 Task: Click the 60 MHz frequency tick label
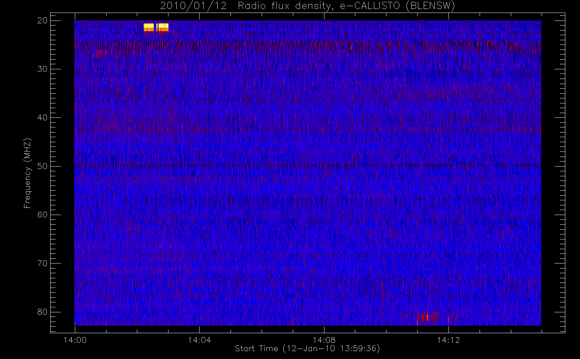(x=42, y=215)
